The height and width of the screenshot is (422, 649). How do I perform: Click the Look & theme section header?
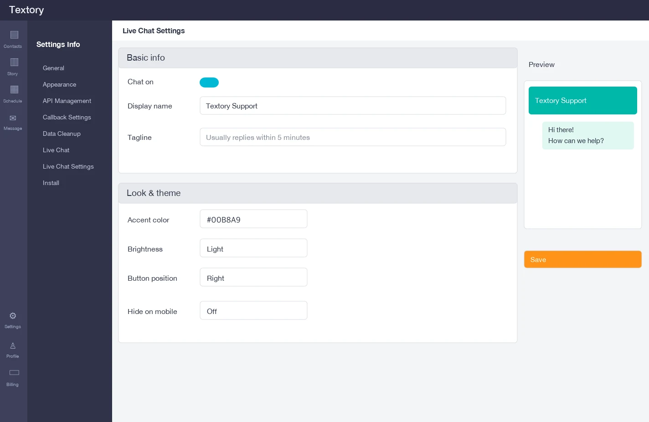(318, 193)
